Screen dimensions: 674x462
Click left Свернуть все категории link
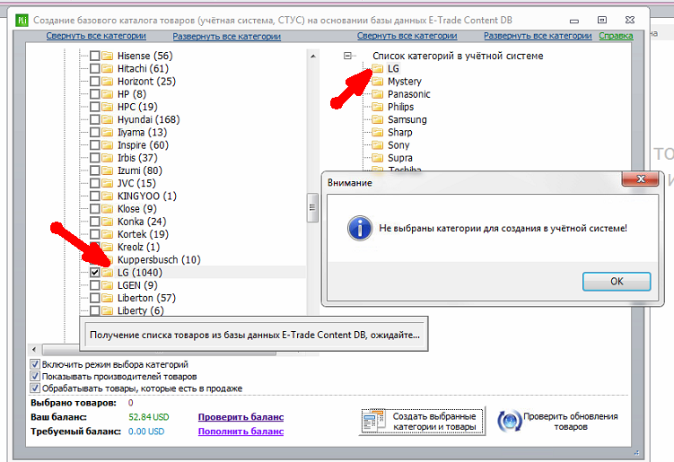96,36
